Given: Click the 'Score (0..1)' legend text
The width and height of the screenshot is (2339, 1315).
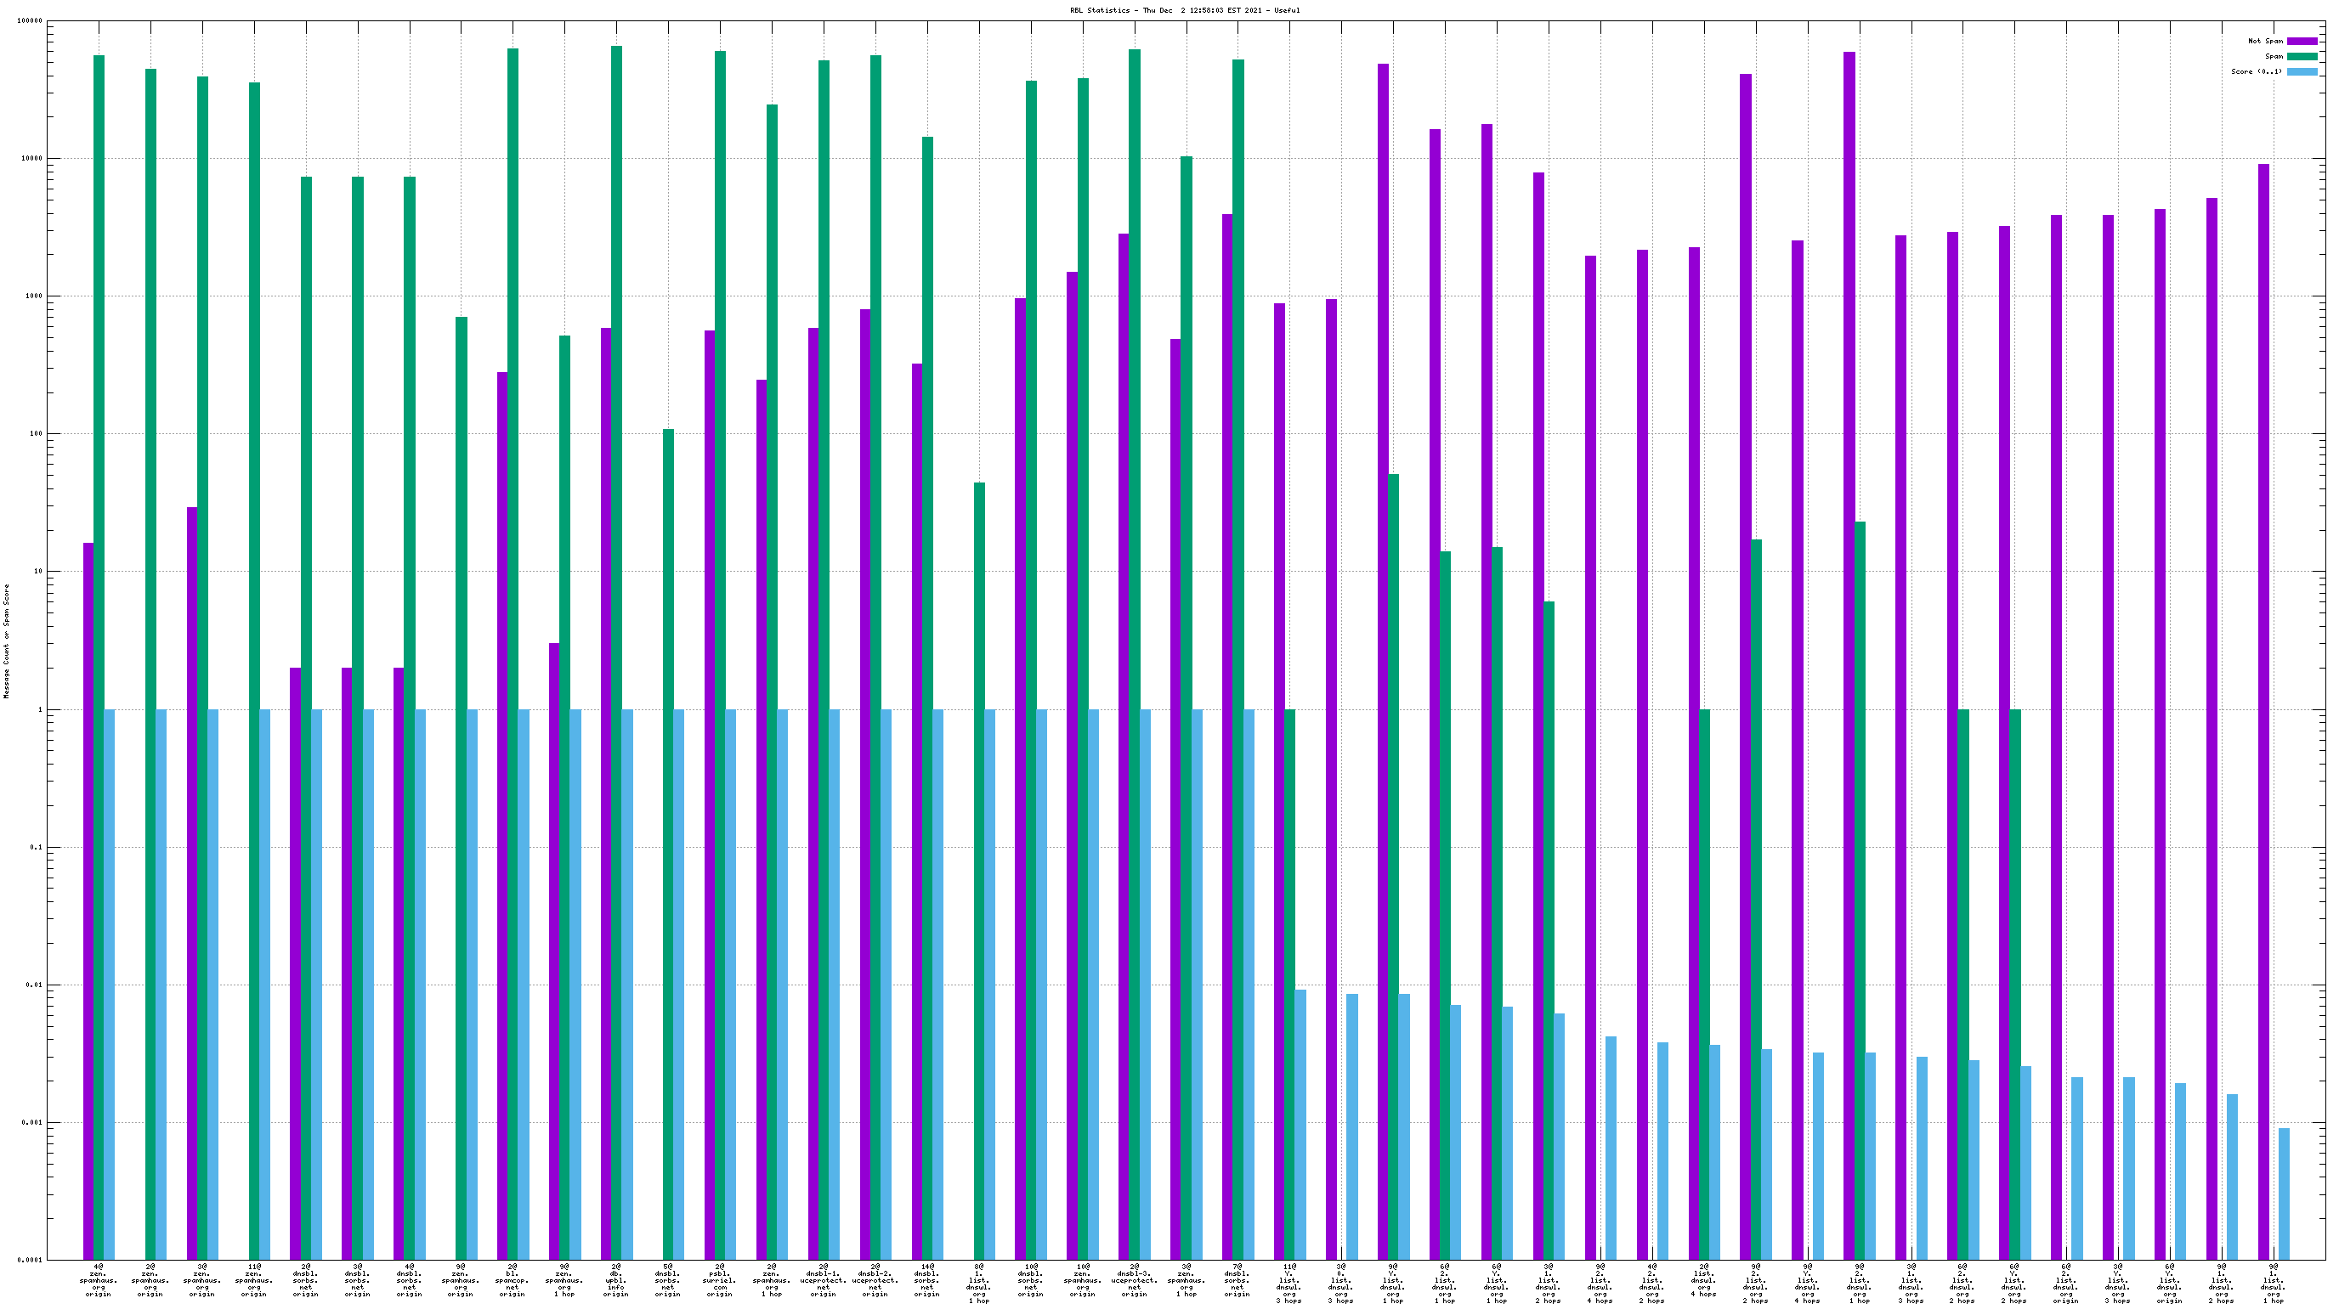Looking at the screenshot, I should pyautogui.click(x=2256, y=71).
